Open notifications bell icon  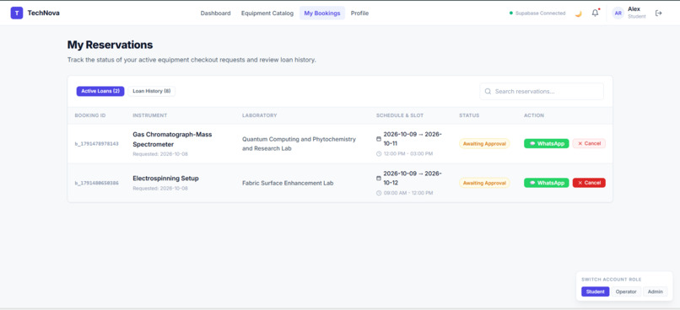pos(595,13)
